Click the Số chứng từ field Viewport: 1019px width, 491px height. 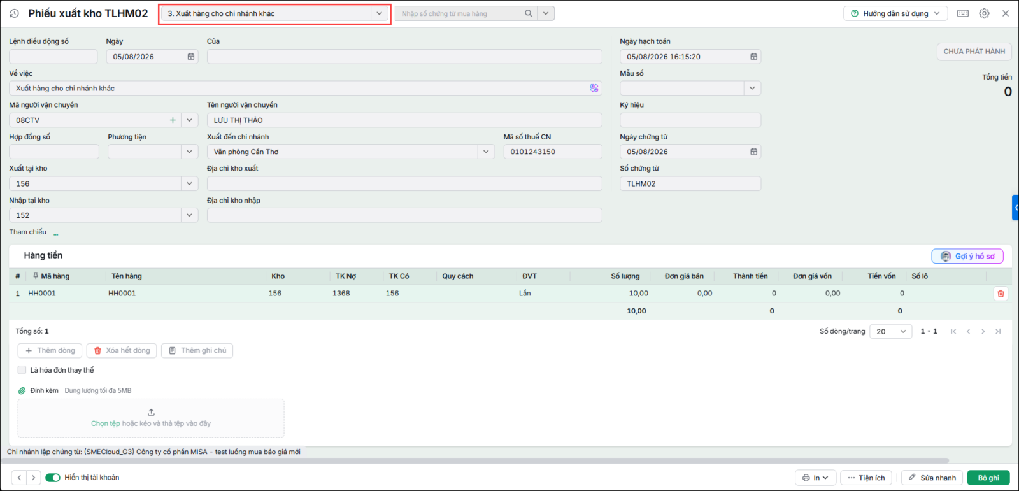pos(690,183)
